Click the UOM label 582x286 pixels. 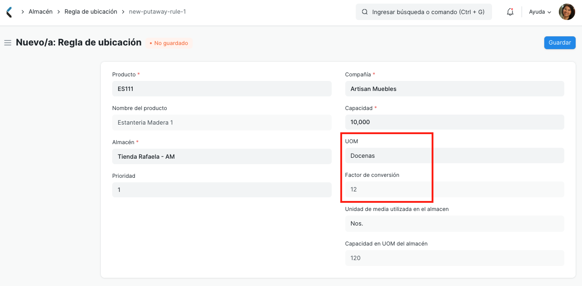pyautogui.click(x=352, y=141)
